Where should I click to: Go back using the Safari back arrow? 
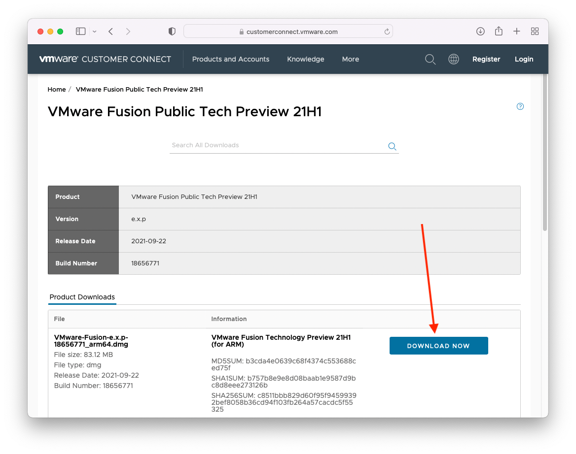point(111,32)
